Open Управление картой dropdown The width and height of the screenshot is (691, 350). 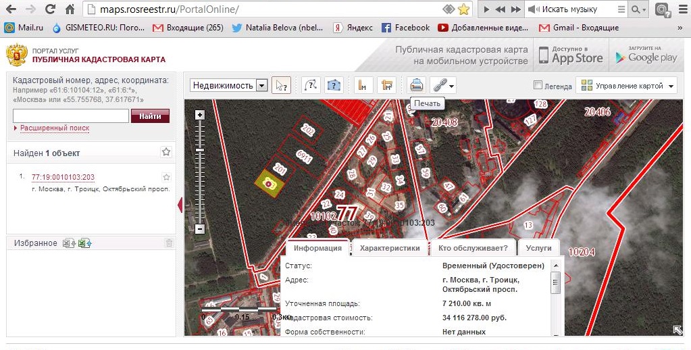(x=626, y=86)
